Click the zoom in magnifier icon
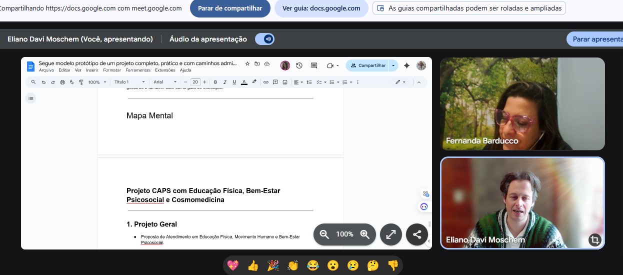This screenshot has height=275, width=623. coord(365,234)
